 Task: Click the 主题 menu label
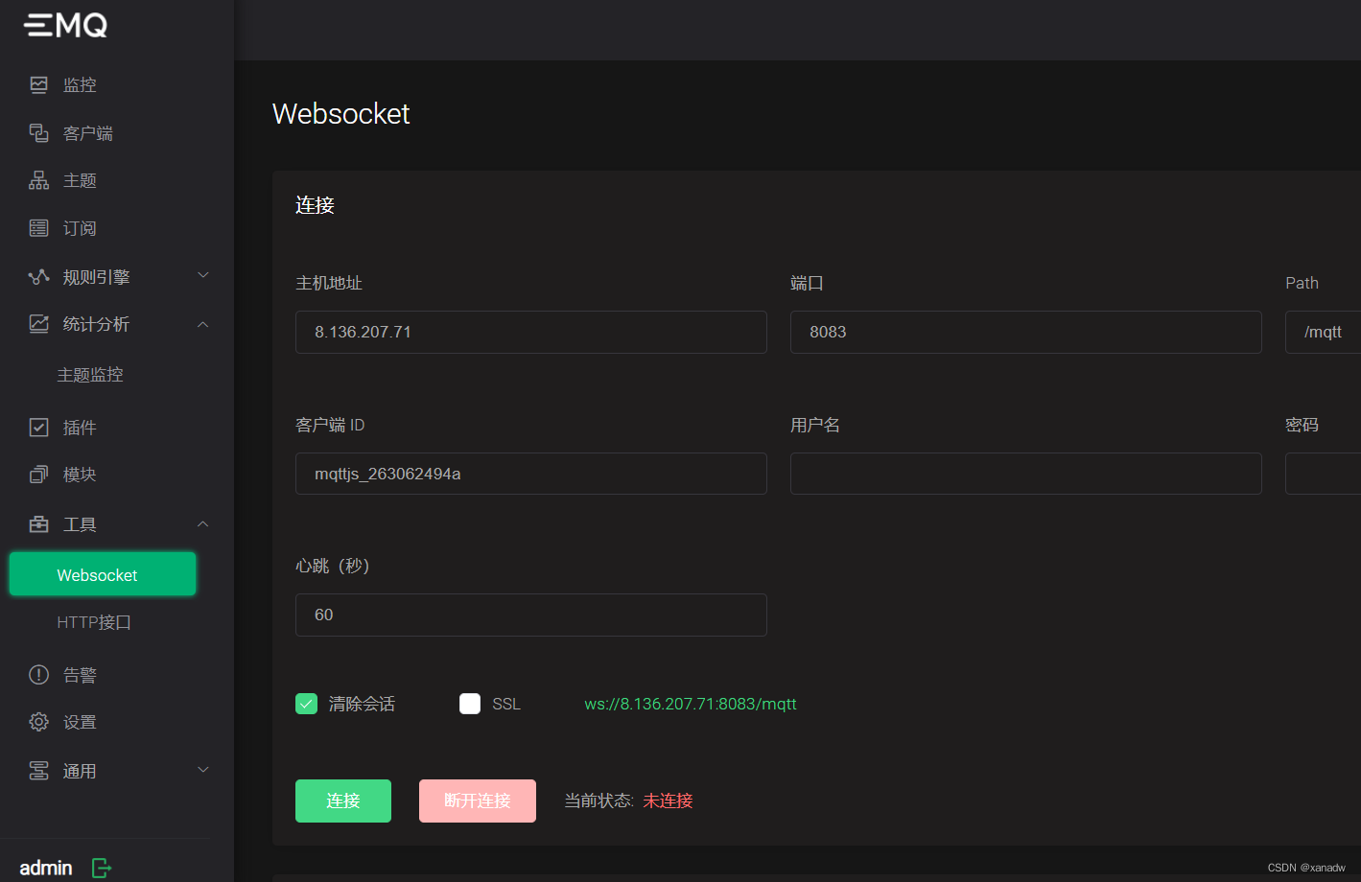80,180
